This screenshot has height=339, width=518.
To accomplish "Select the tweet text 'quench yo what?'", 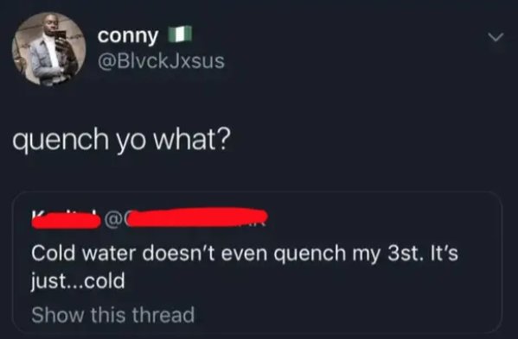I will coord(121,140).
